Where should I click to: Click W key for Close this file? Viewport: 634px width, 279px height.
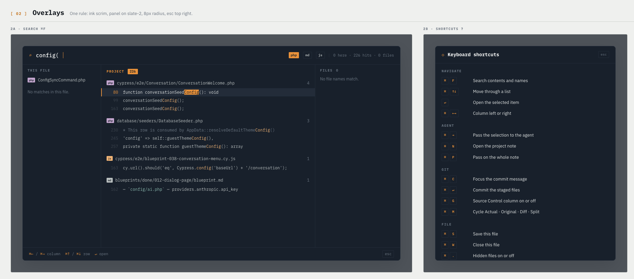point(453,245)
